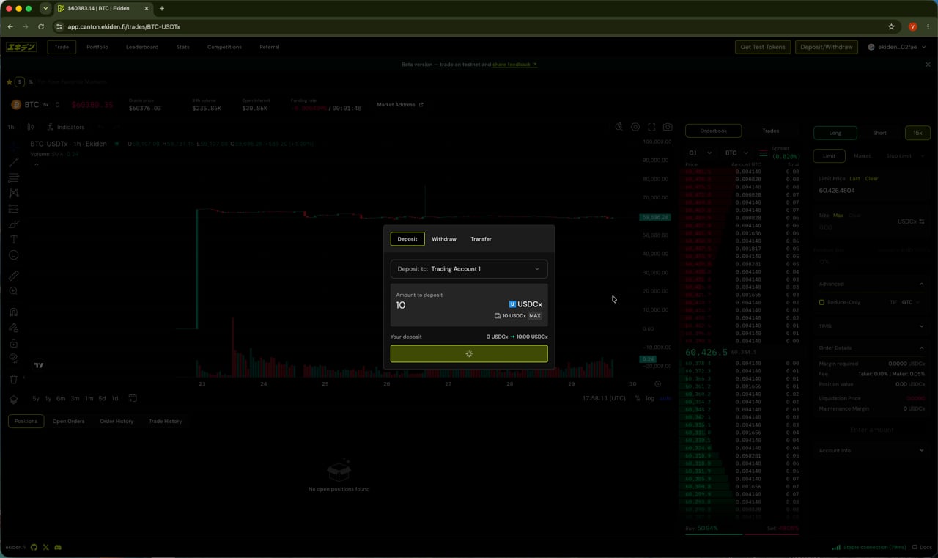Select the brush drawing tool
938x558 pixels.
click(x=13, y=224)
